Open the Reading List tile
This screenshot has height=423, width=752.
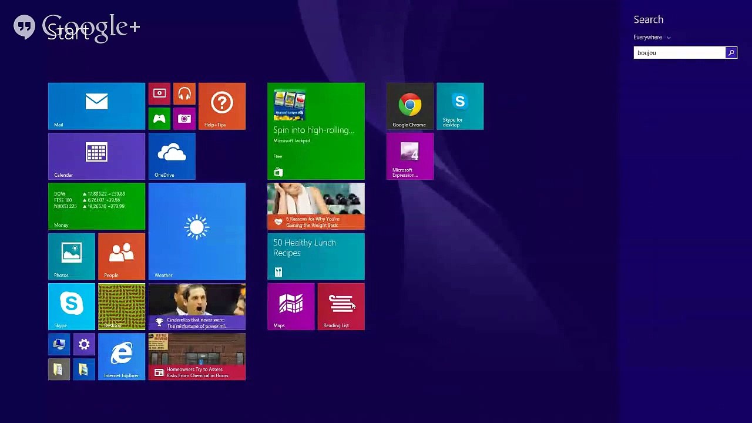[341, 307]
